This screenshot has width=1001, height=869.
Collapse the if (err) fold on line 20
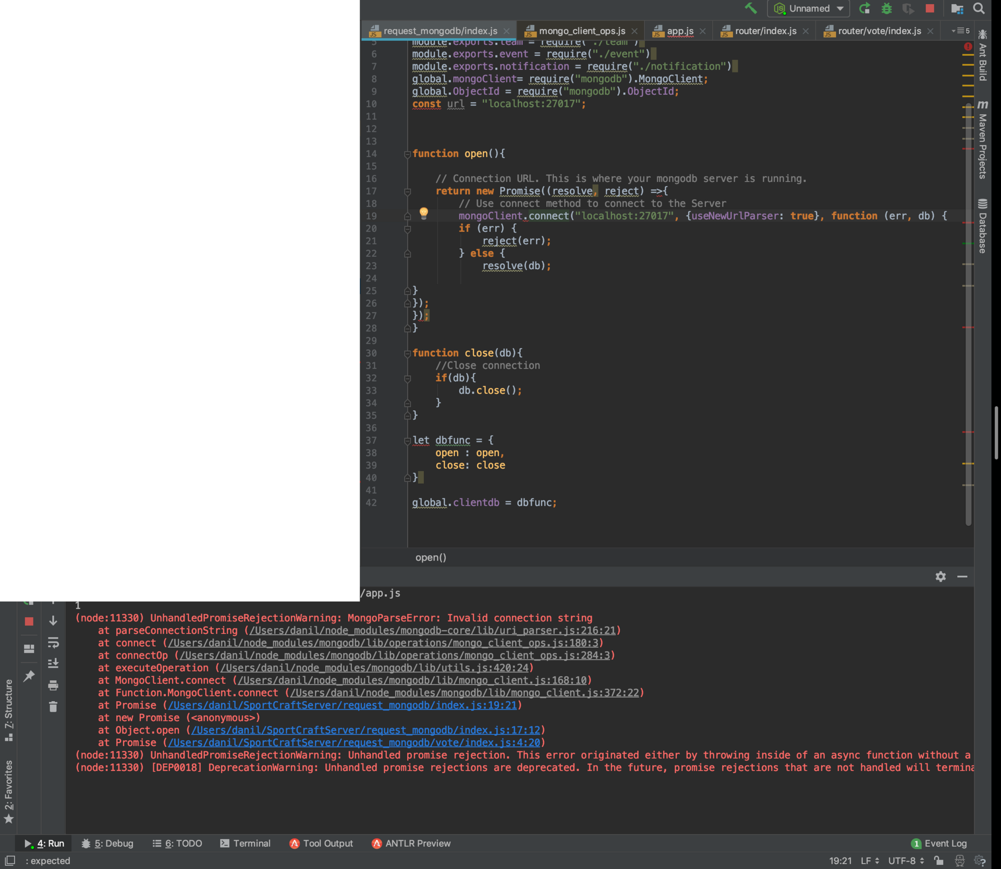408,229
